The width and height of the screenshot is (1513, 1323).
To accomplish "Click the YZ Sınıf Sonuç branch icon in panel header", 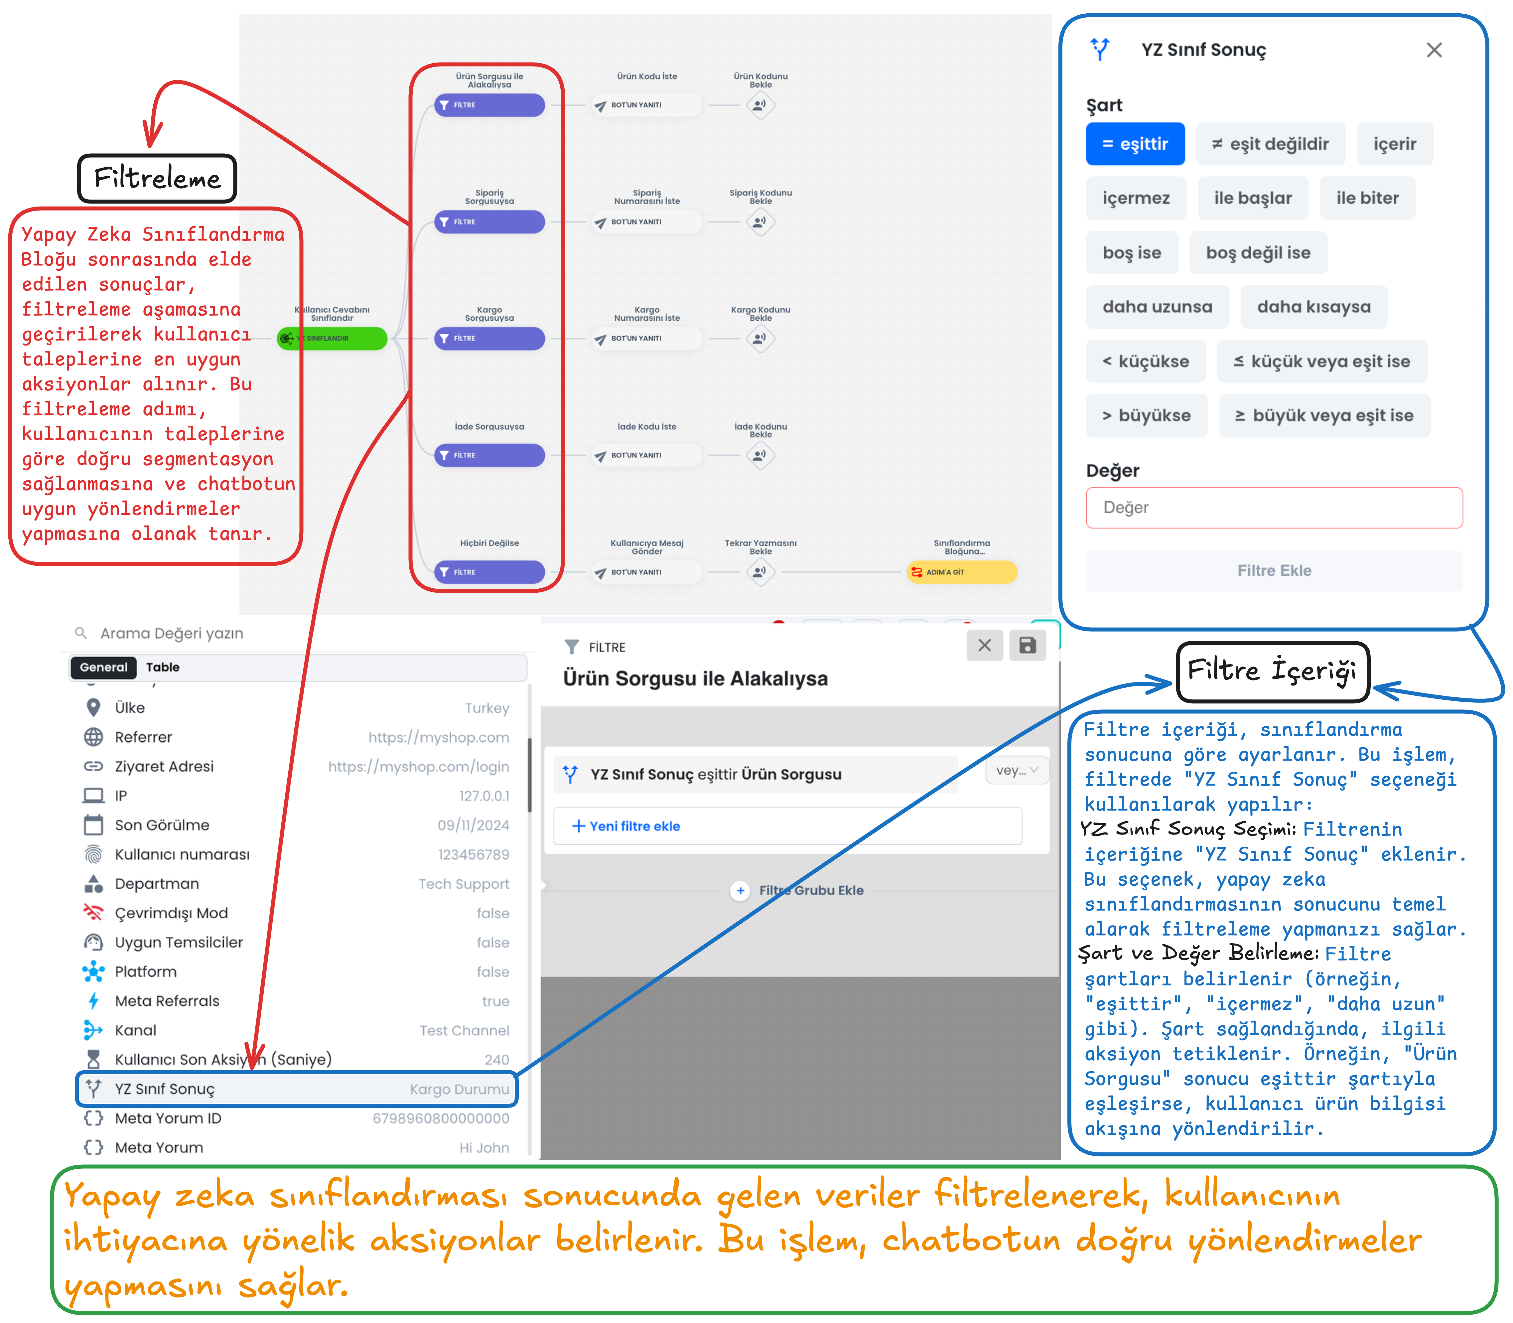I will 1100,50.
